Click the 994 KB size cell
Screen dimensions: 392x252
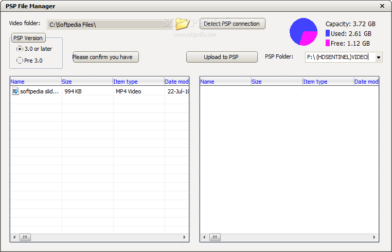pyautogui.click(x=73, y=91)
